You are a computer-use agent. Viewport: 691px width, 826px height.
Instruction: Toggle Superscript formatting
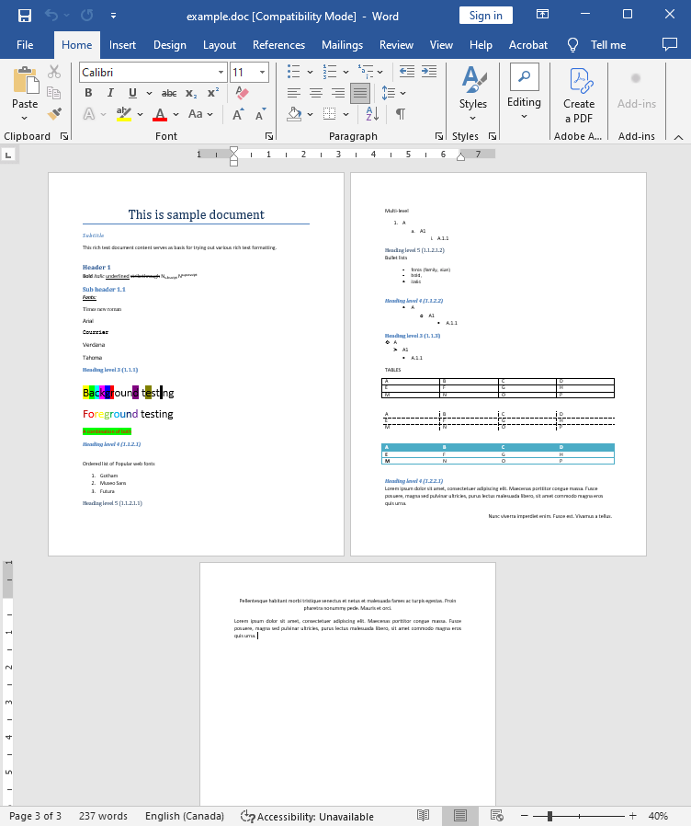pyautogui.click(x=212, y=93)
